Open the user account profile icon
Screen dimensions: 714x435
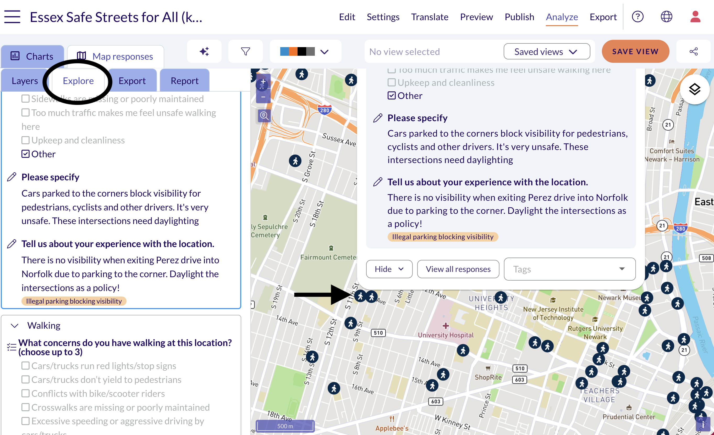point(695,16)
